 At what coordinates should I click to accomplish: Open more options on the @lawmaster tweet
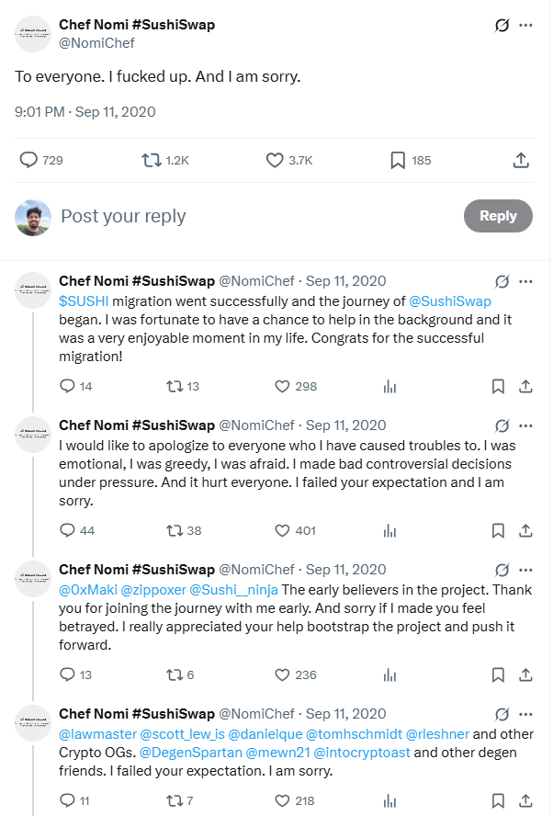click(x=526, y=714)
